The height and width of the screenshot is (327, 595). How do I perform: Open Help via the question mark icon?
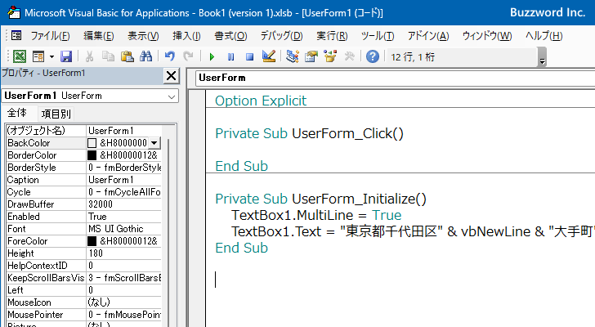click(373, 56)
